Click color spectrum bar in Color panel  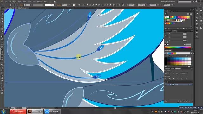pos(178,47)
